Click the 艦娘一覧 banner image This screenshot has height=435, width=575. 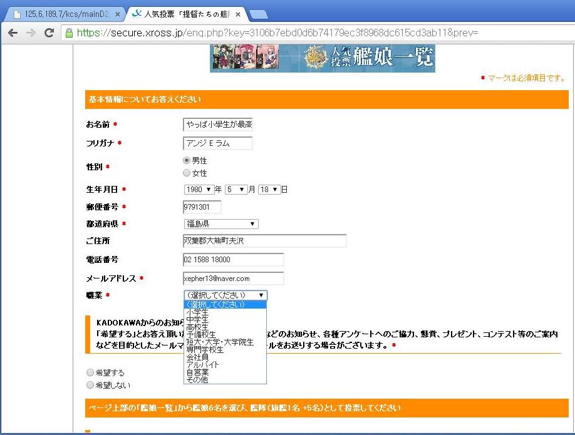point(322,58)
